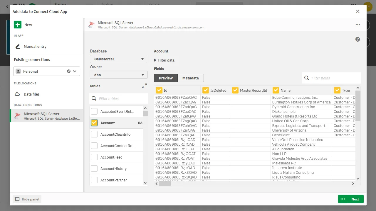Deselect the IsDeleted field checkbox
This screenshot has height=211, width=376.
[206, 90]
